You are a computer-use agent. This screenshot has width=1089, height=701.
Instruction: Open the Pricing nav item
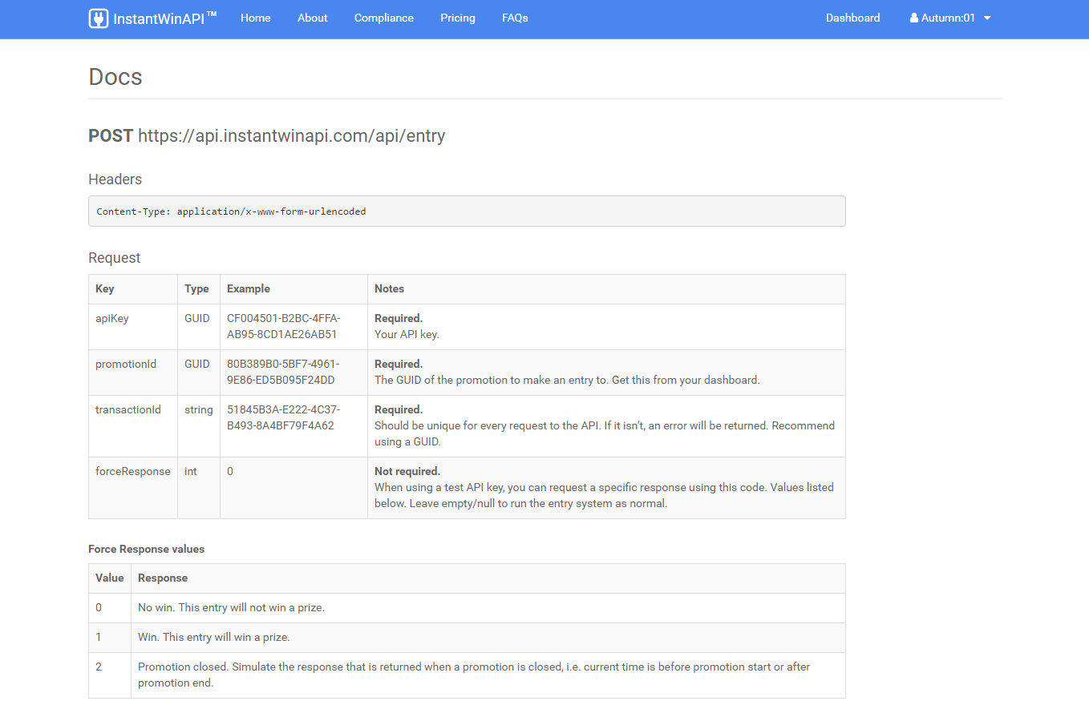458,18
